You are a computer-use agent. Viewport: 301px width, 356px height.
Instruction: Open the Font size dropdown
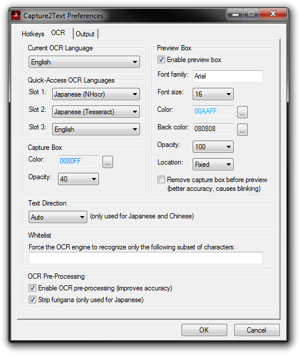213,94
